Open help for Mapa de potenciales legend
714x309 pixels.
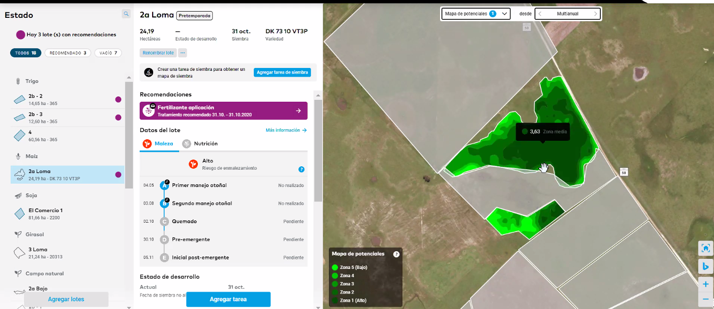pos(396,255)
